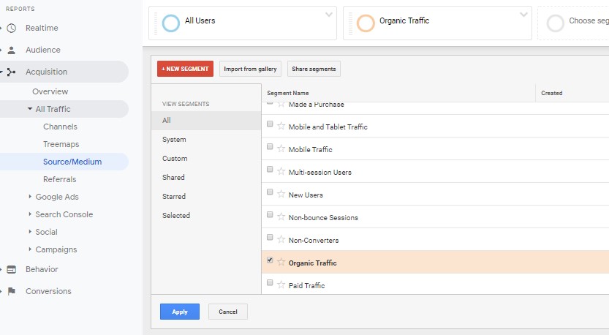
Task: Click the Paid Traffic segment name
Action: pyautogui.click(x=306, y=286)
